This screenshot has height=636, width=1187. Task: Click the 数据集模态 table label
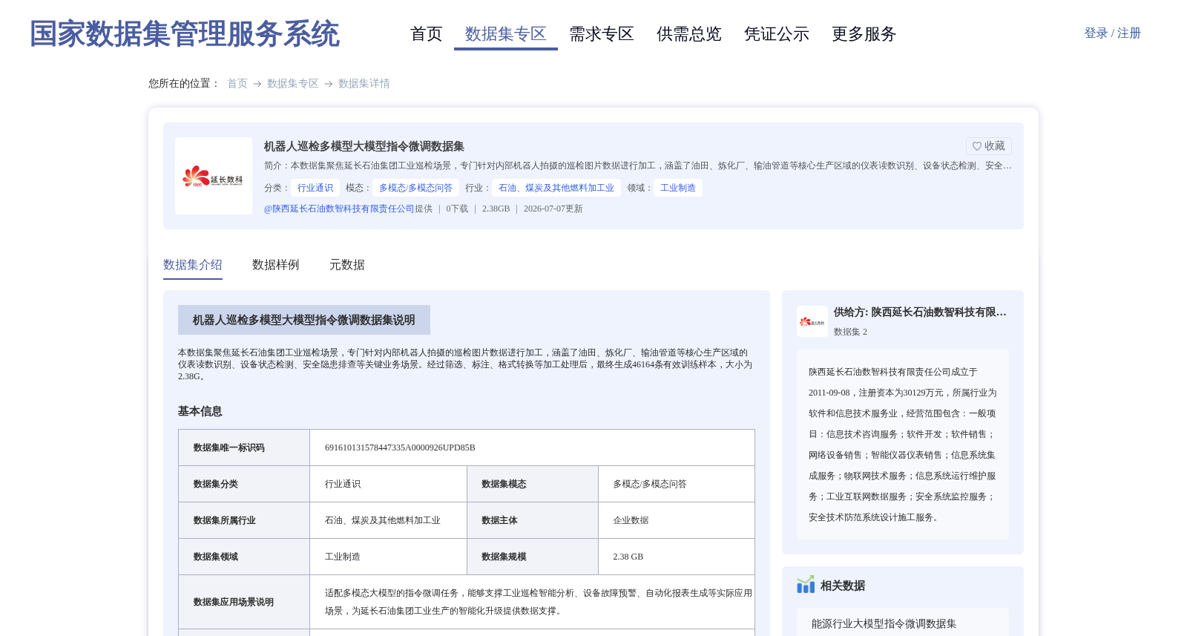pos(504,484)
